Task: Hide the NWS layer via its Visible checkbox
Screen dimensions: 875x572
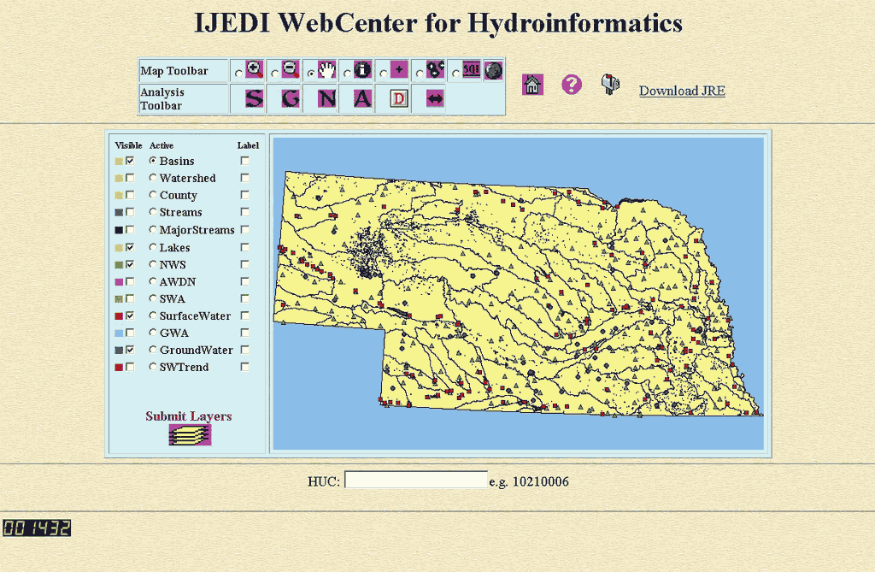Action: click(130, 264)
